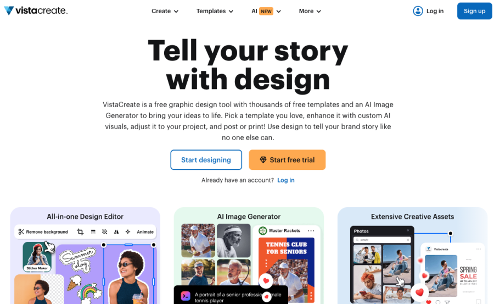
Task: Click the Photos search field
Action: click(382, 240)
